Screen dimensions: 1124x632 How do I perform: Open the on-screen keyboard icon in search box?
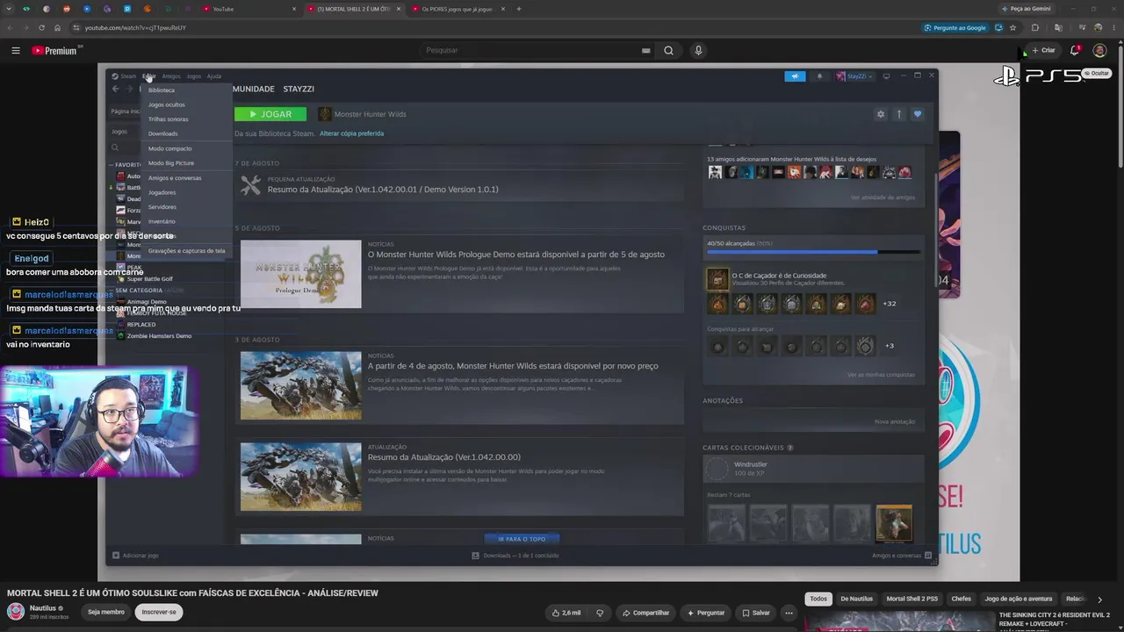tap(646, 50)
